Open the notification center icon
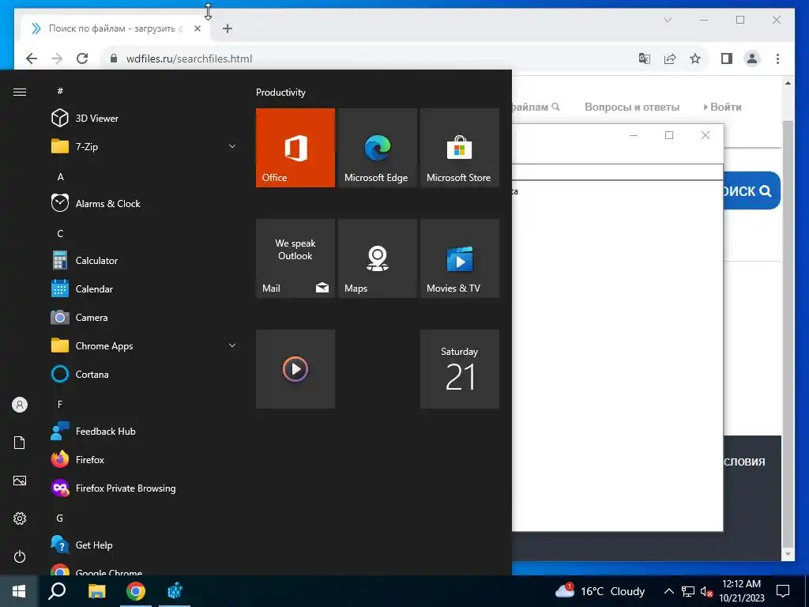 pyautogui.click(x=783, y=591)
